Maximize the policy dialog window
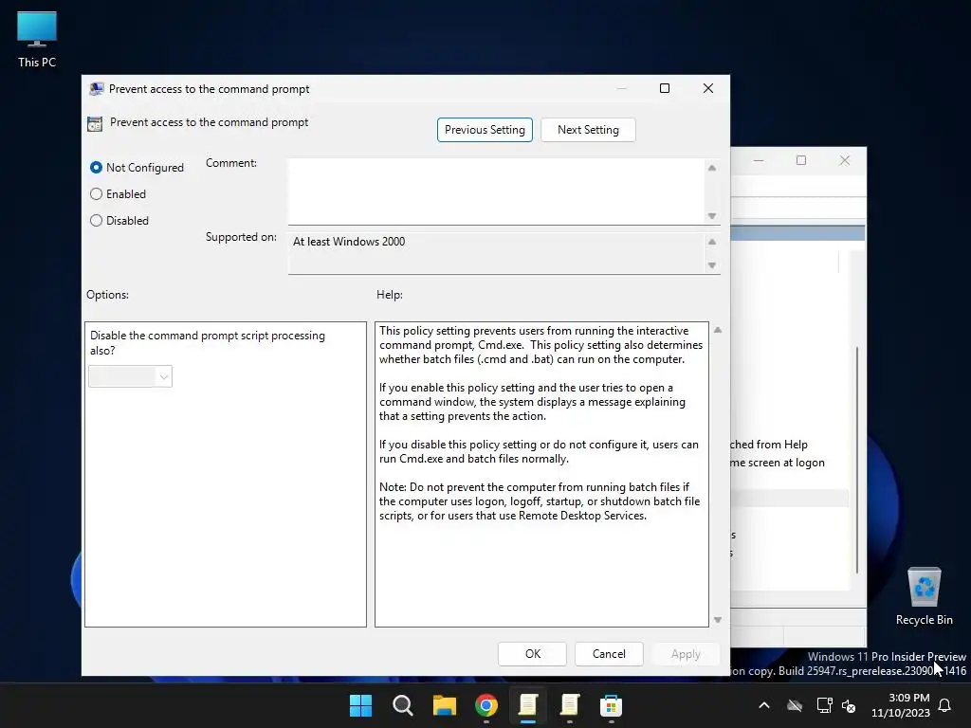The image size is (971, 728). [665, 88]
